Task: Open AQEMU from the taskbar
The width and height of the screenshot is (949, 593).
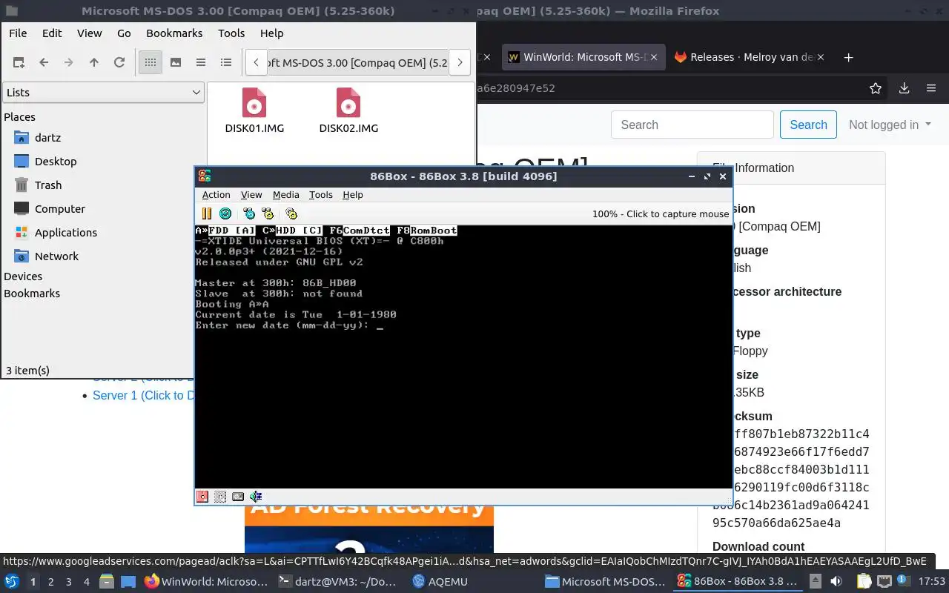Action: 440,582
